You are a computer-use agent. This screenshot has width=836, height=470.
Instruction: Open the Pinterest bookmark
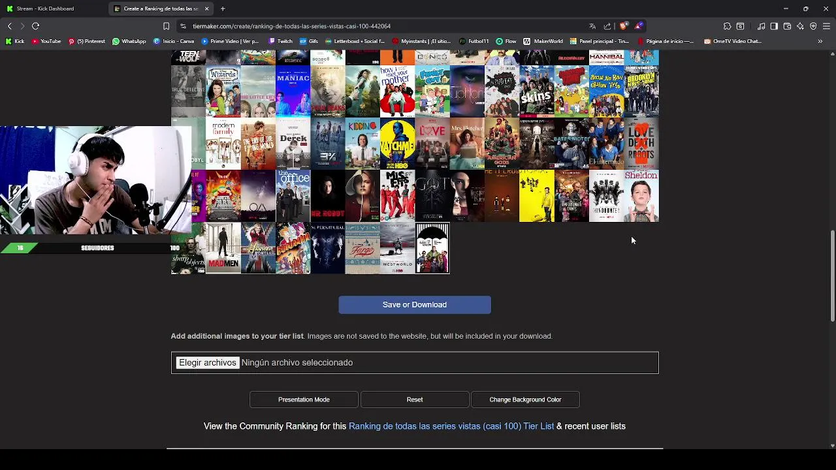tap(86, 41)
